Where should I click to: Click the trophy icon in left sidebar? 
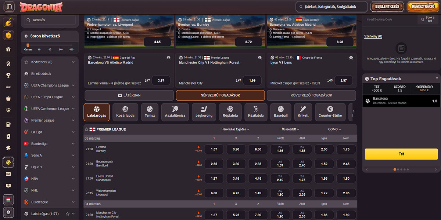tap(8, 75)
